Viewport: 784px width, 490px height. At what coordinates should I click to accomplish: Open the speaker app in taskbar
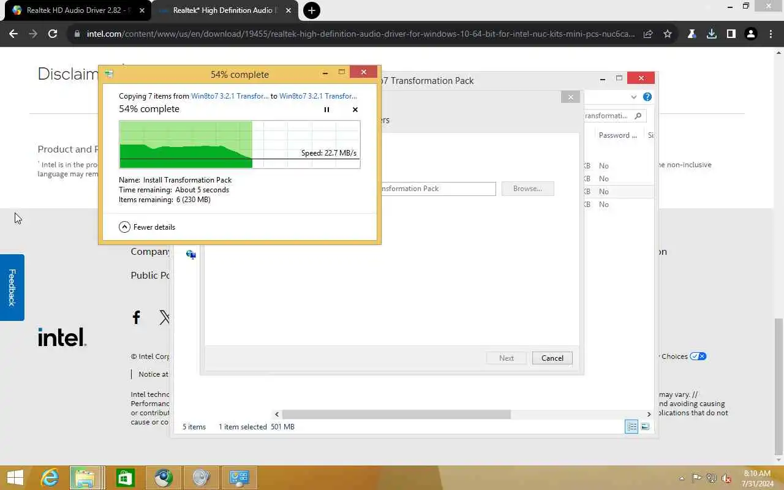pos(201,478)
